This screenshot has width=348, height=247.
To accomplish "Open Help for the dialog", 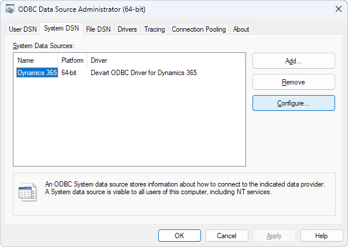I will coord(322,236).
